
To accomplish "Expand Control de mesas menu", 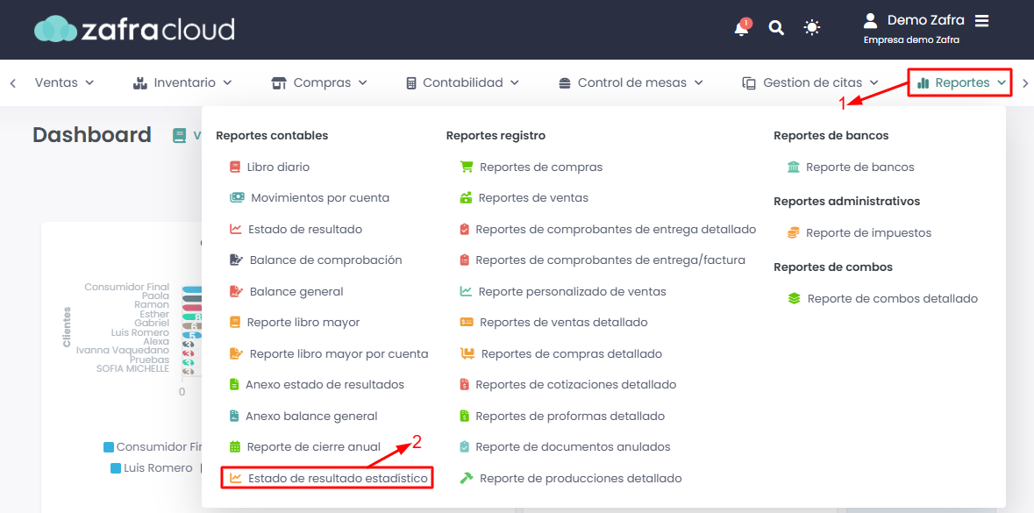I will pyautogui.click(x=631, y=82).
